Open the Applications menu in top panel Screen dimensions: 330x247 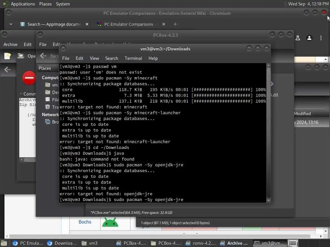coord(23,4)
